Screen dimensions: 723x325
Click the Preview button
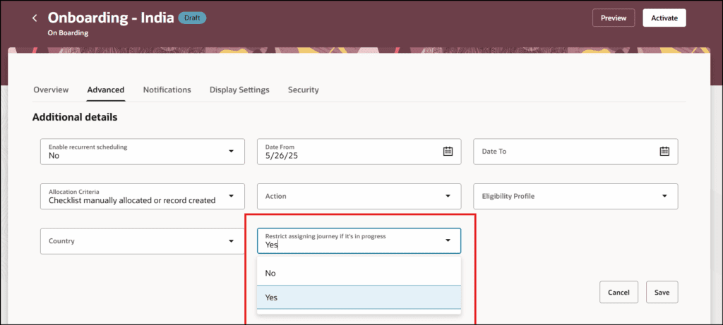click(x=614, y=18)
